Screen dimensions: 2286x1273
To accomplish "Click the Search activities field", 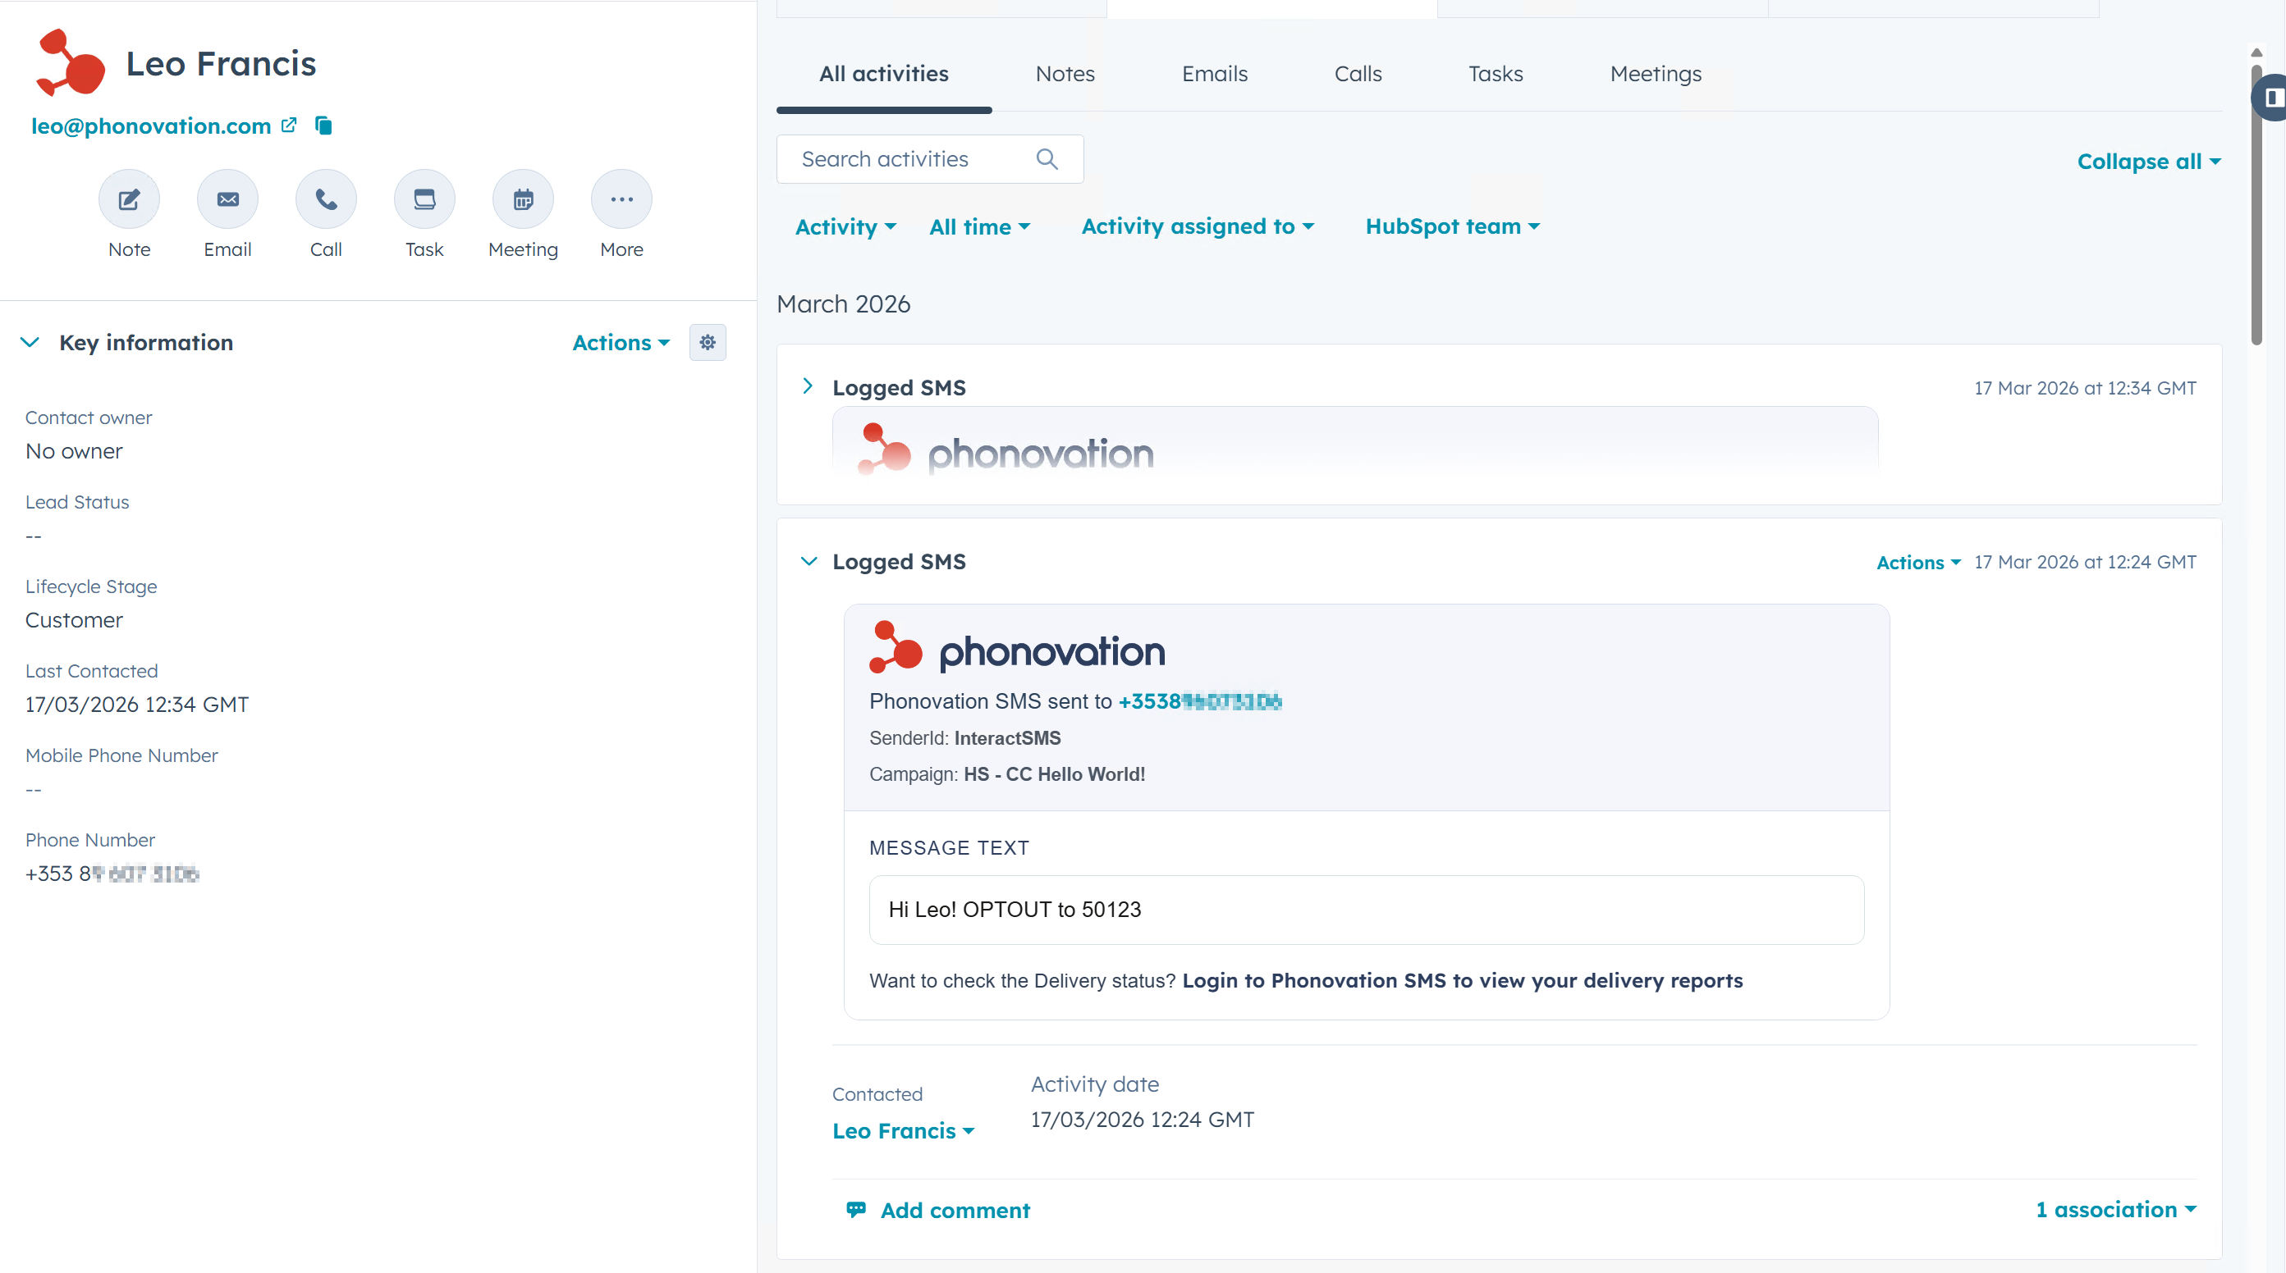I will [x=914, y=160].
